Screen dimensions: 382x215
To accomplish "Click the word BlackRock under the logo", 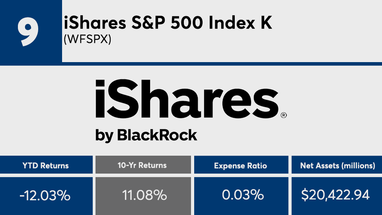I will click(x=157, y=135).
